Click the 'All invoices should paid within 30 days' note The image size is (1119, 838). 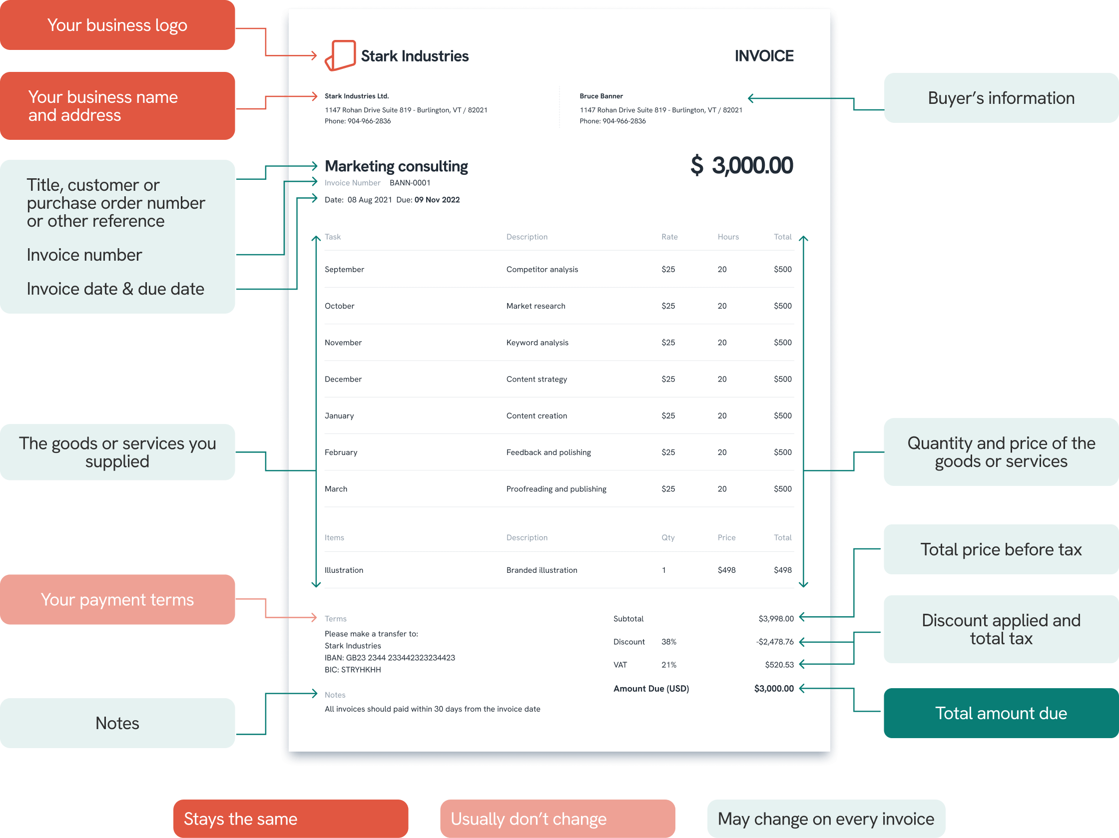point(432,709)
